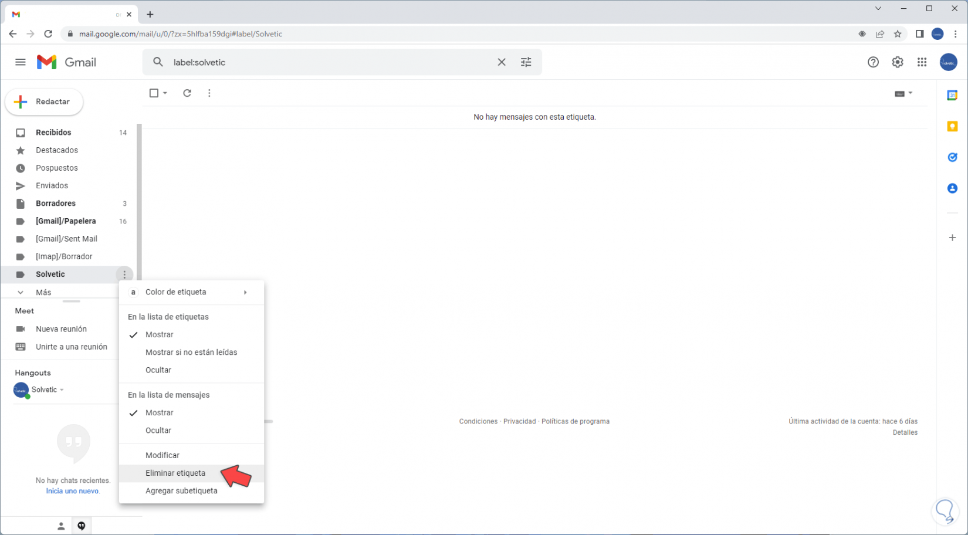Open Chrome's three-dot menu
The width and height of the screenshot is (968, 535).
click(956, 34)
